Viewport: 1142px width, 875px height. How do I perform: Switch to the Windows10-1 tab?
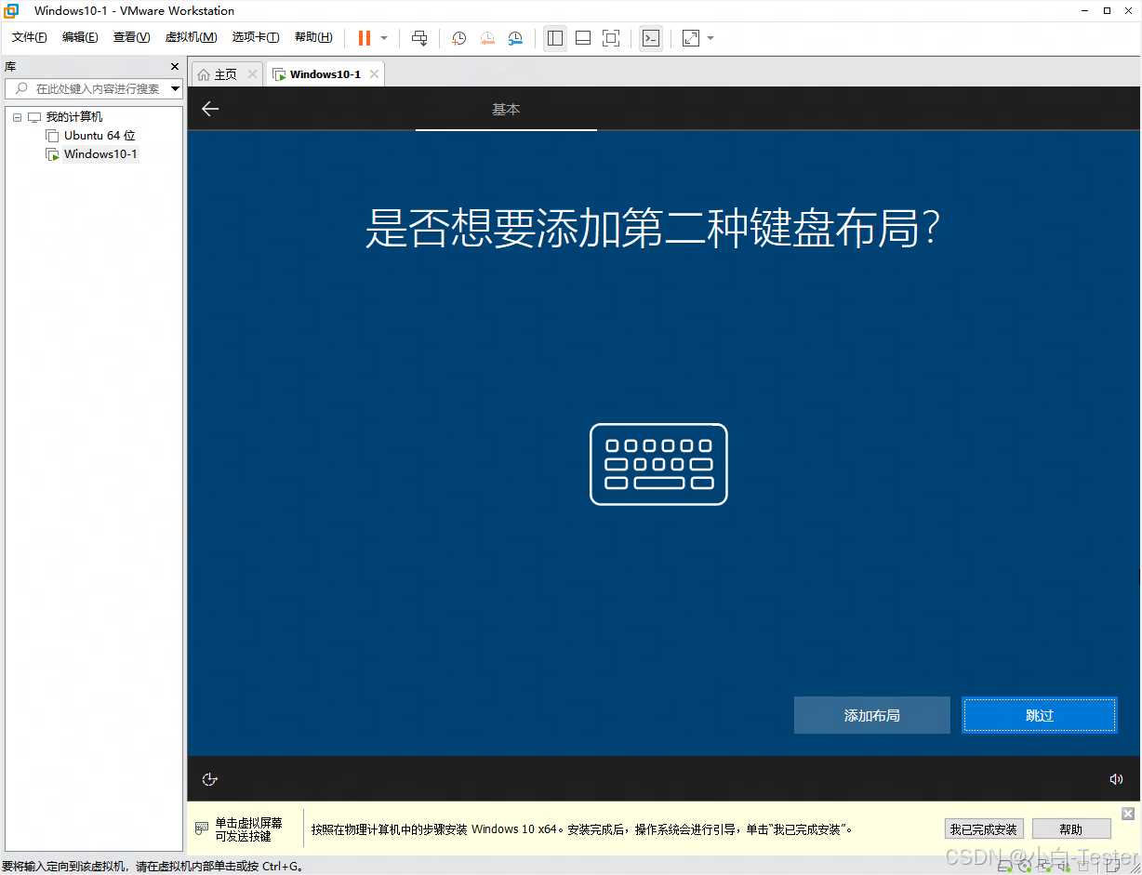[325, 74]
